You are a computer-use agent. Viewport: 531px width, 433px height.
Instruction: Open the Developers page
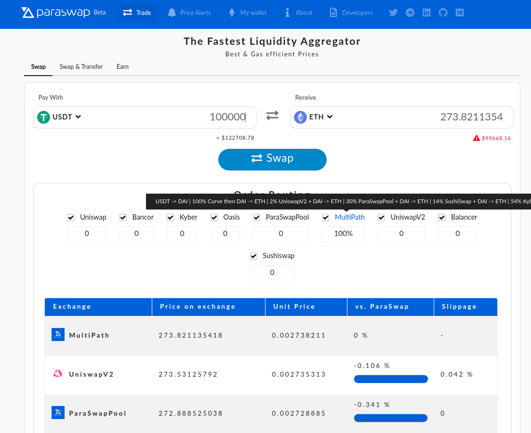tap(351, 13)
